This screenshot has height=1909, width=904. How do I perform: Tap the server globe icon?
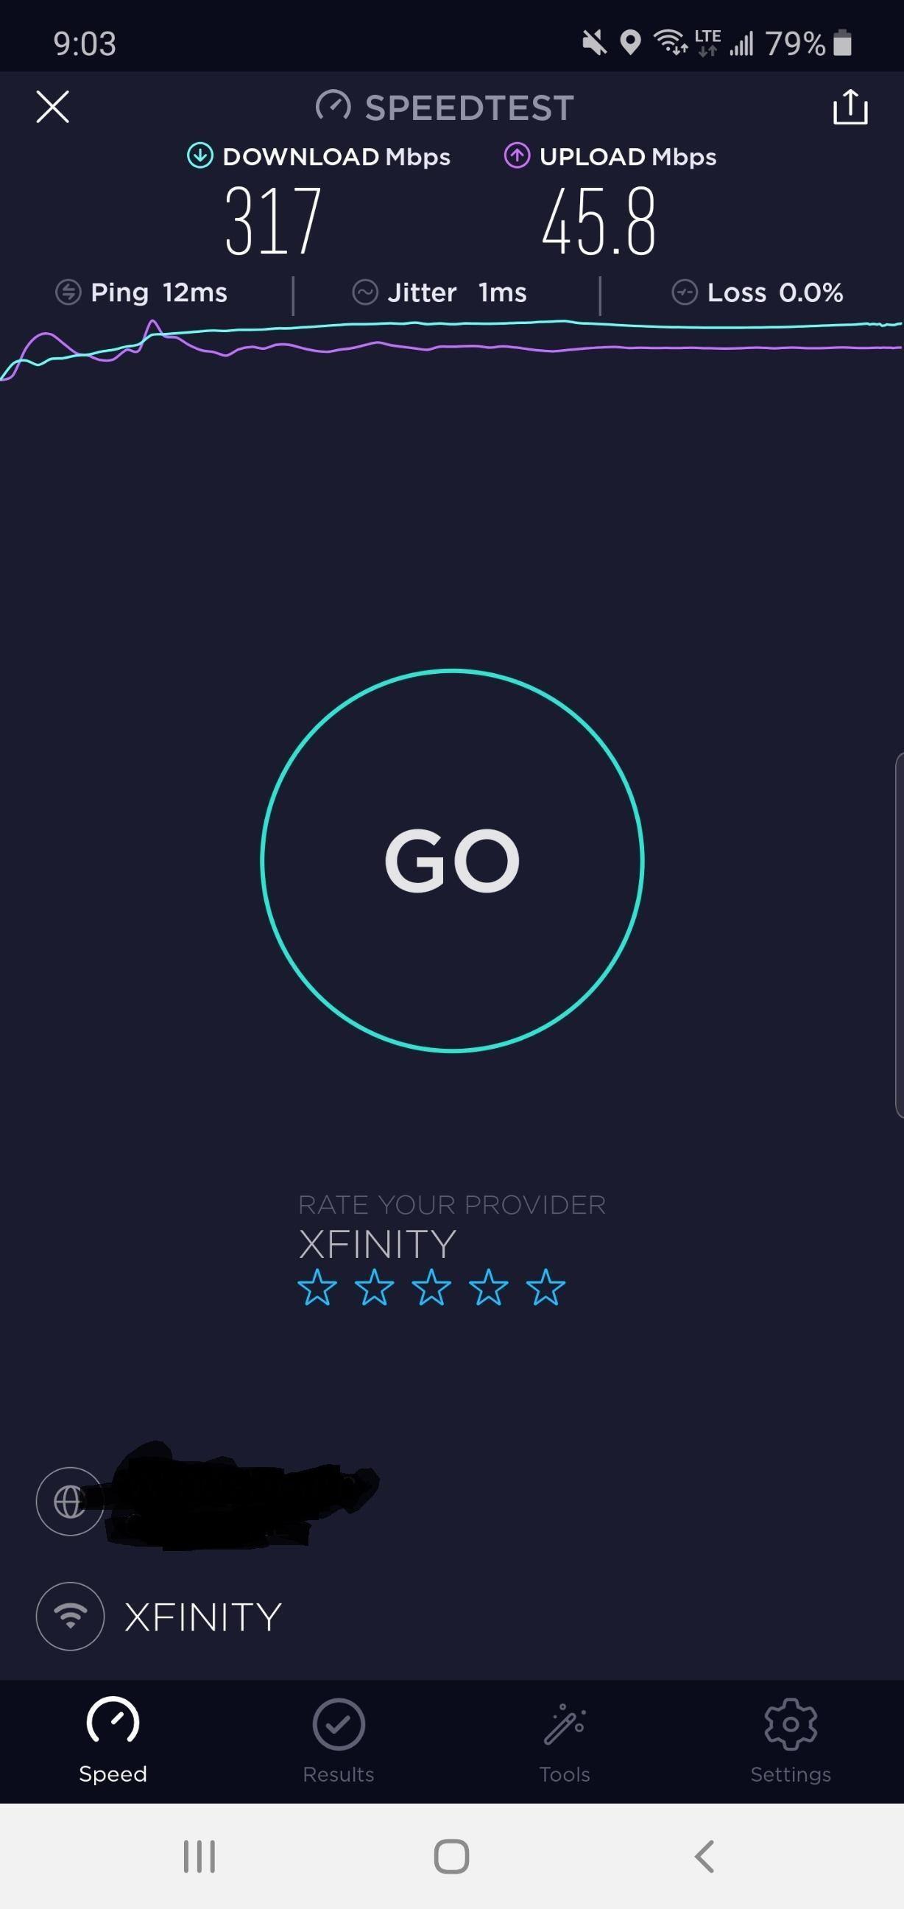pos(70,1502)
